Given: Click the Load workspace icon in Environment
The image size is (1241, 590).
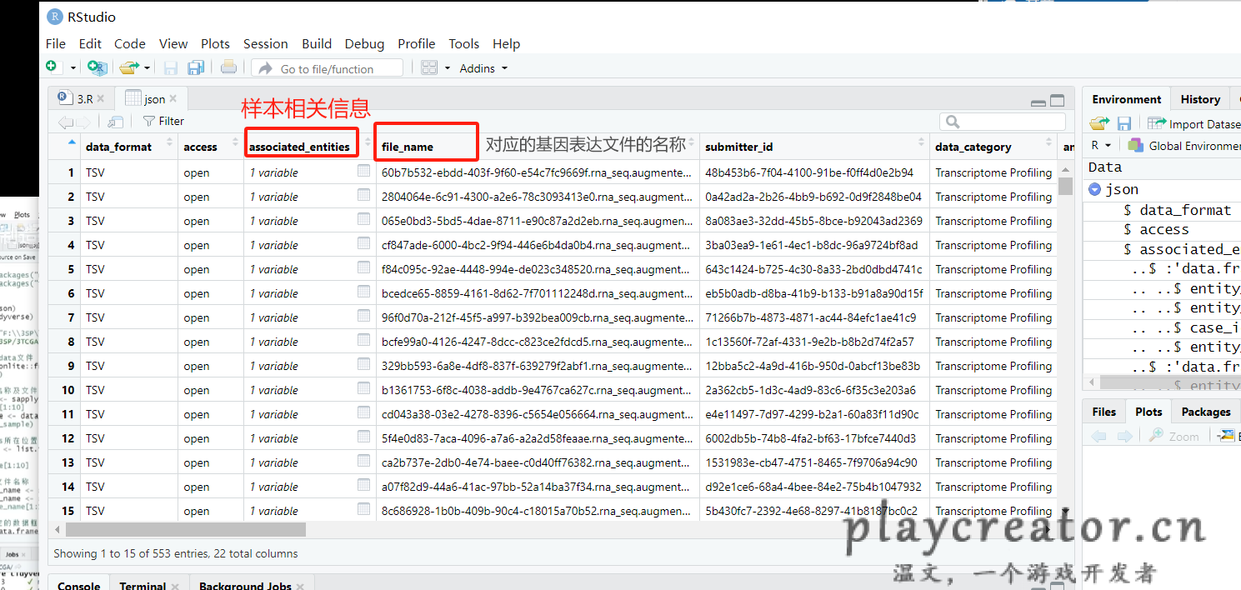Looking at the screenshot, I should pyautogui.click(x=1099, y=123).
